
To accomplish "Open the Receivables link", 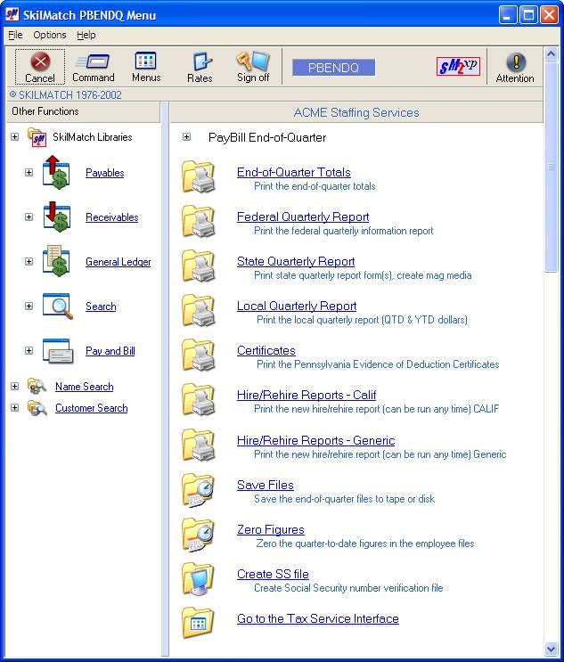I will [112, 217].
